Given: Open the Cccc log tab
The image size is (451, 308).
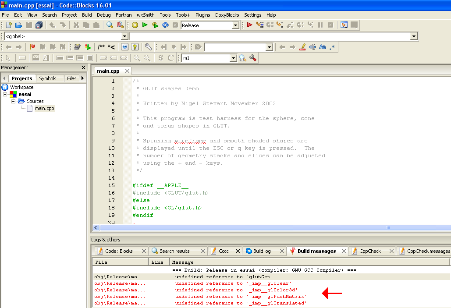Looking at the screenshot, I should [x=224, y=251].
